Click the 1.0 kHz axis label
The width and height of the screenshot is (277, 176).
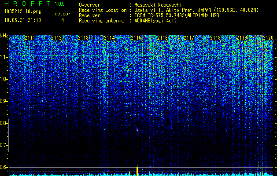coord(4,79)
